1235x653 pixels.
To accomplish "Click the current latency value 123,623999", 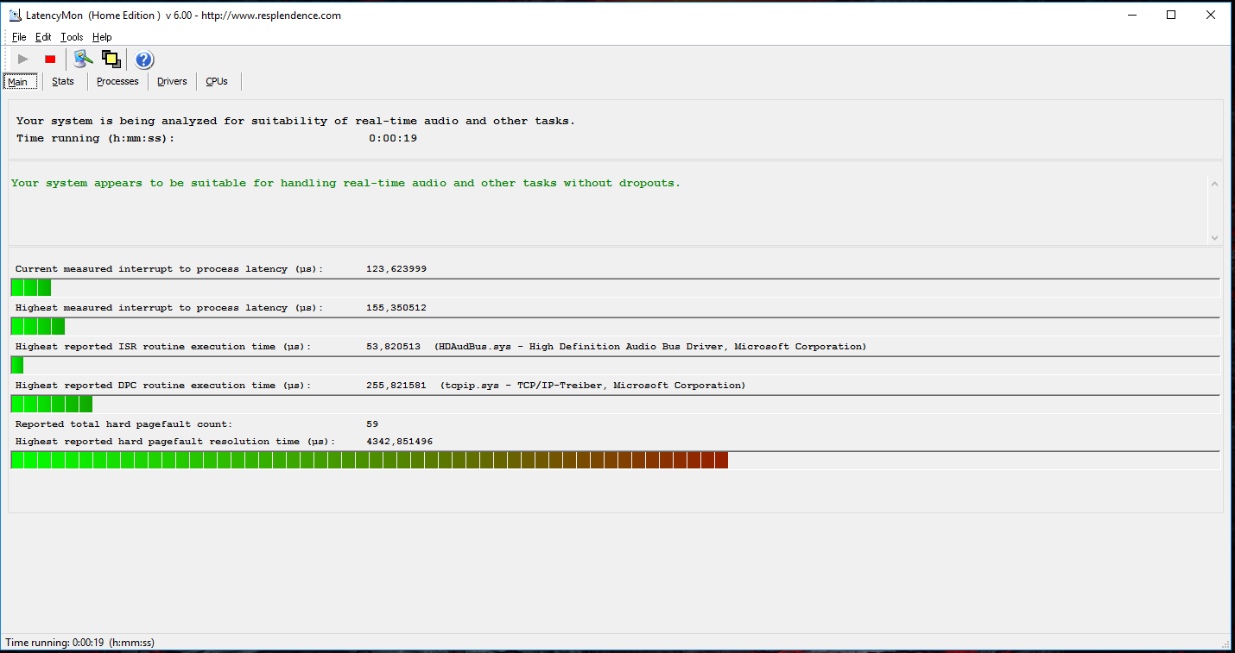I will pyautogui.click(x=396, y=269).
